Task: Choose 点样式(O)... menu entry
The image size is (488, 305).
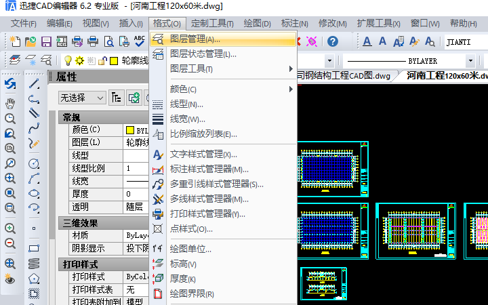Action: click(223, 229)
